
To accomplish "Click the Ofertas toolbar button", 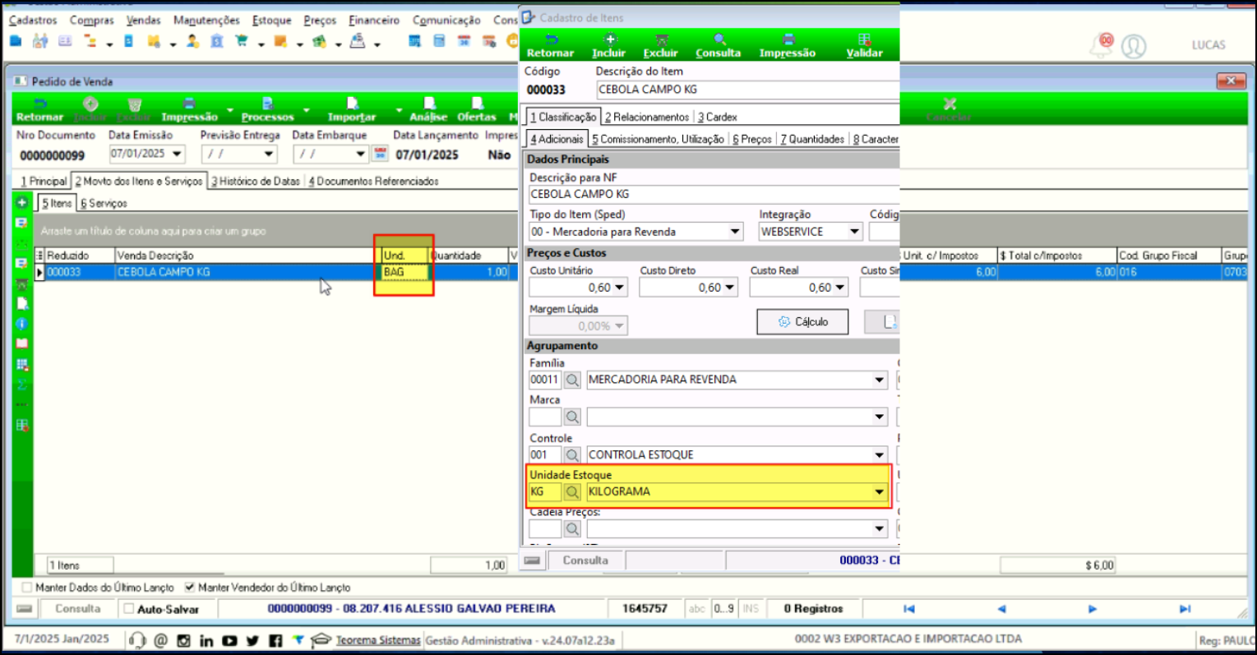I will click(x=477, y=109).
